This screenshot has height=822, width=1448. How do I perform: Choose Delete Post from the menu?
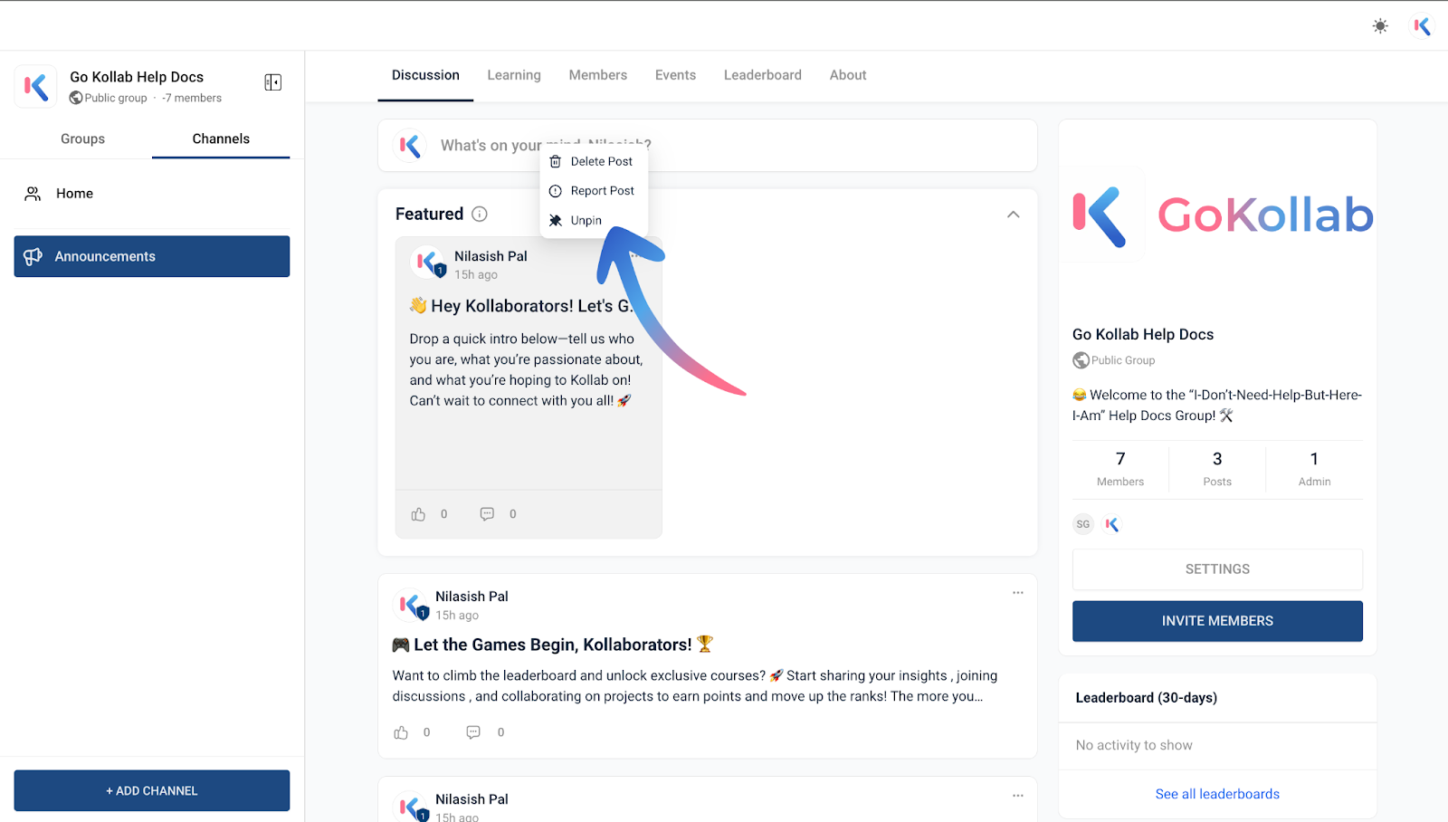pos(594,161)
